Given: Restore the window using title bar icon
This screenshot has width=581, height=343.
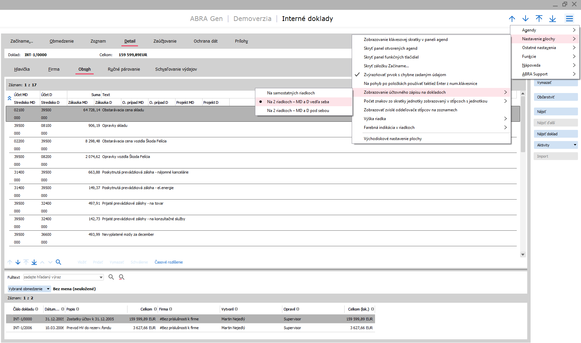Looking at the screenshot, I should (x=564, y=4).
